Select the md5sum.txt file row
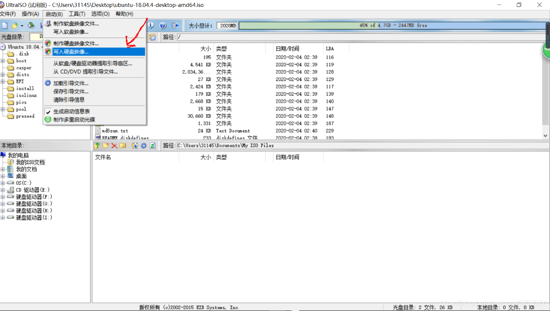 coord(115,131)
